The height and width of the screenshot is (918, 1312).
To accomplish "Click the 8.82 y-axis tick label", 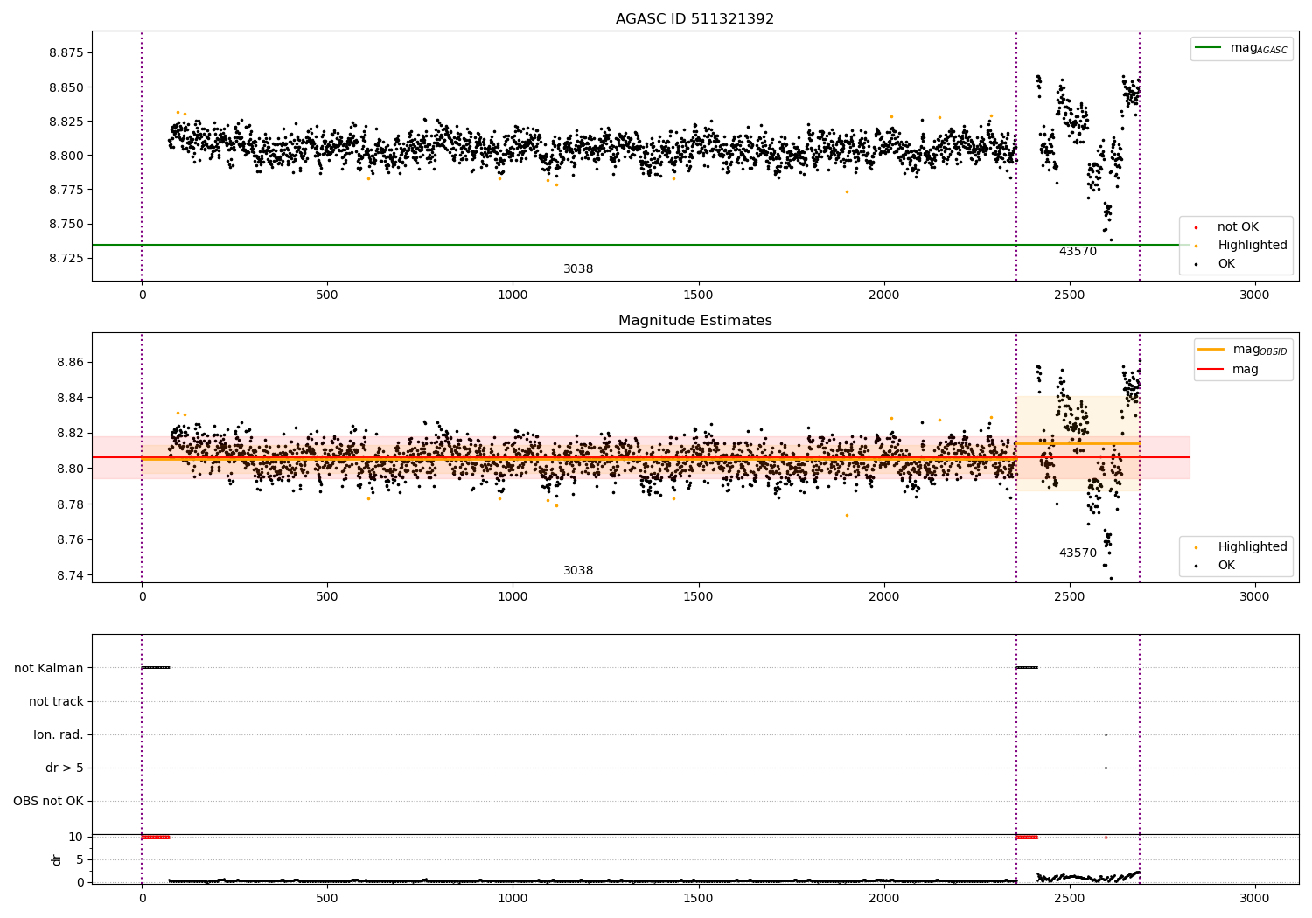I will point(70,433).
